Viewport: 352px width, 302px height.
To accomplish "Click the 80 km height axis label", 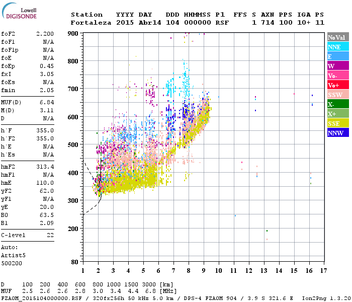I will point(74,262).
